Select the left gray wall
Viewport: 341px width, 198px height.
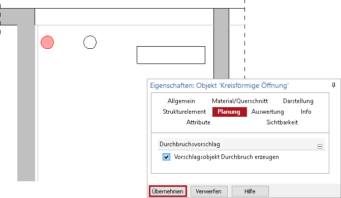(x=26, y=102)
